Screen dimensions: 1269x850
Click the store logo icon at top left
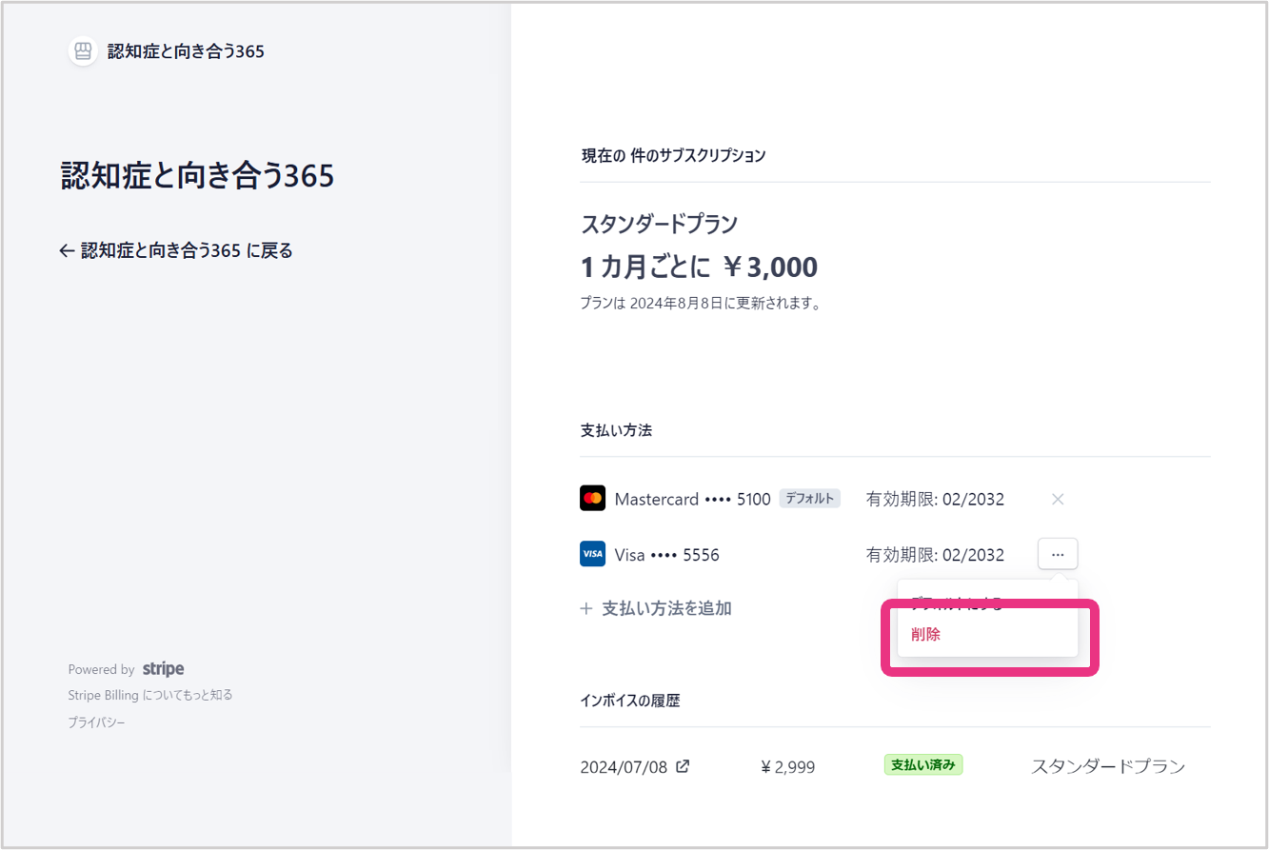click(x=83, y=51)
